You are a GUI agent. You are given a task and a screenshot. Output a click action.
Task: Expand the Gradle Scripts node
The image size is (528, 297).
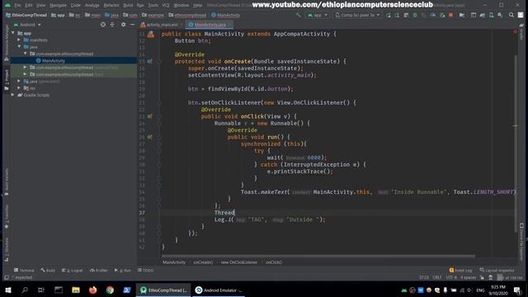pyautogui.click(x=13, y=95)
